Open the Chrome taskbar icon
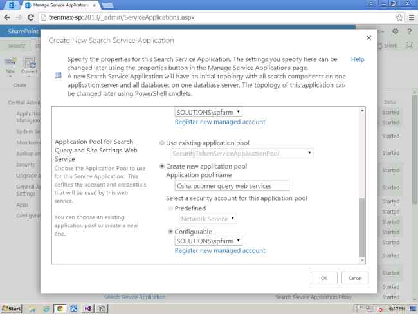This screenshot has width=418, height=314. [x=60, y=309]
